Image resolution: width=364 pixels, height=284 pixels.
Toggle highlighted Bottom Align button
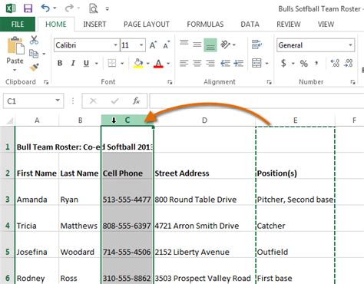coord(210,45)
